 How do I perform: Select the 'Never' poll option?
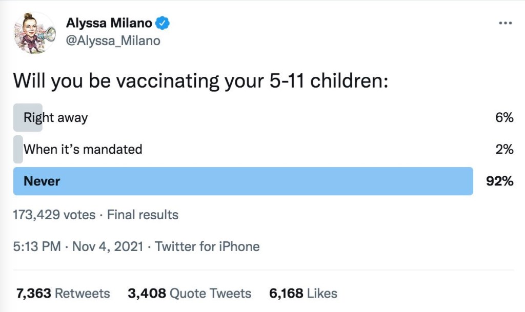tap(42, 181)
